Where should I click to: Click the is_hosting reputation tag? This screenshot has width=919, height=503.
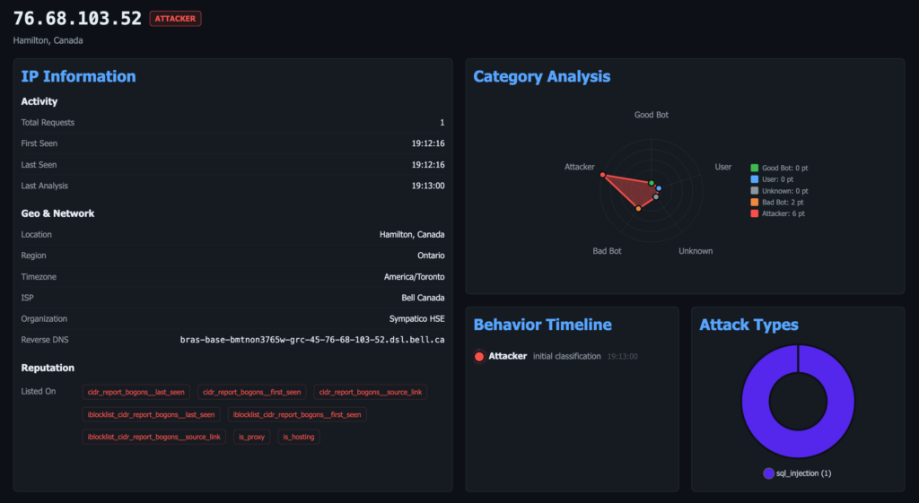point(298,437)
